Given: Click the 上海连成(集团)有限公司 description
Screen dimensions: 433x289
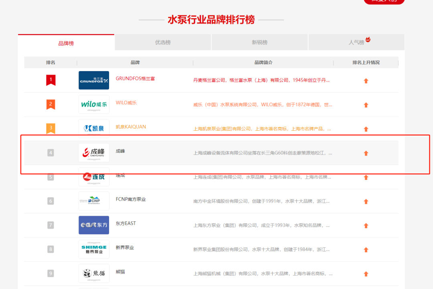Looking at the screenshot, I should tap(262, 177).
